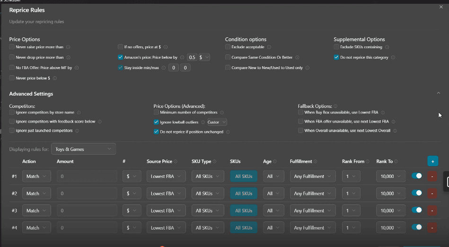Click info icon next to Never raise price more than
The height and width of the screenshot is (247, 449).
(68, 47)
